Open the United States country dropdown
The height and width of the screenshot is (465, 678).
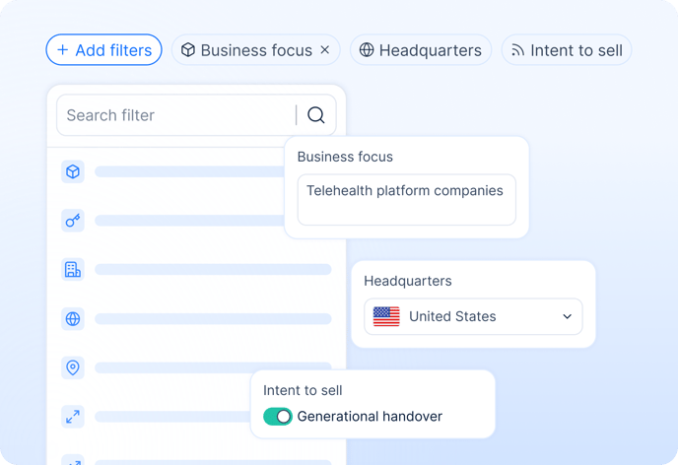[x=473, y=317]
